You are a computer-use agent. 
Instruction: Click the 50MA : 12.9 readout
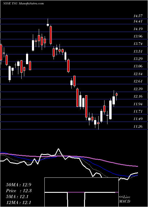[18, 185]
